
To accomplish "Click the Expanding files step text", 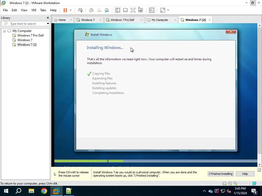I will click(102, 78).
